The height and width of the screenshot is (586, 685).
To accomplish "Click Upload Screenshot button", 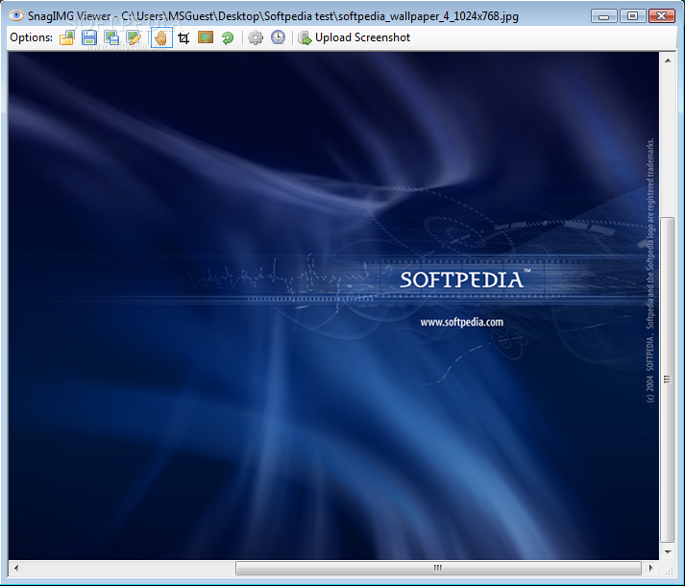I will [x=355, y=37].
